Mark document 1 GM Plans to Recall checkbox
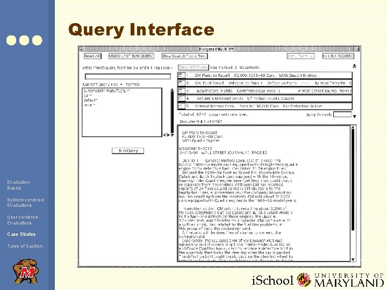This screenshot has width=387, height=290. tap(181, 75)
